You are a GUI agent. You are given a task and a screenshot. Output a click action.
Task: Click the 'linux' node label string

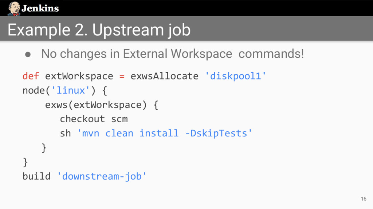click(x=71, y=90)
